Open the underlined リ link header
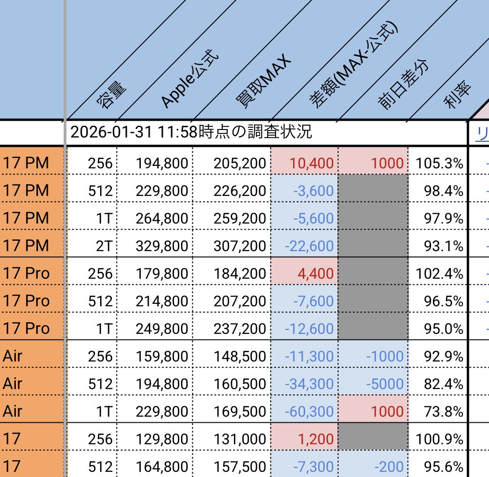 (x=482, y=133)
